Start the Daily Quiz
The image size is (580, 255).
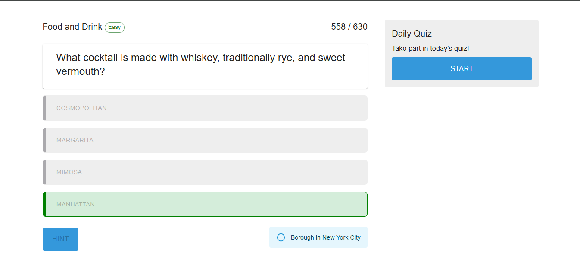[x=462, y=69]
